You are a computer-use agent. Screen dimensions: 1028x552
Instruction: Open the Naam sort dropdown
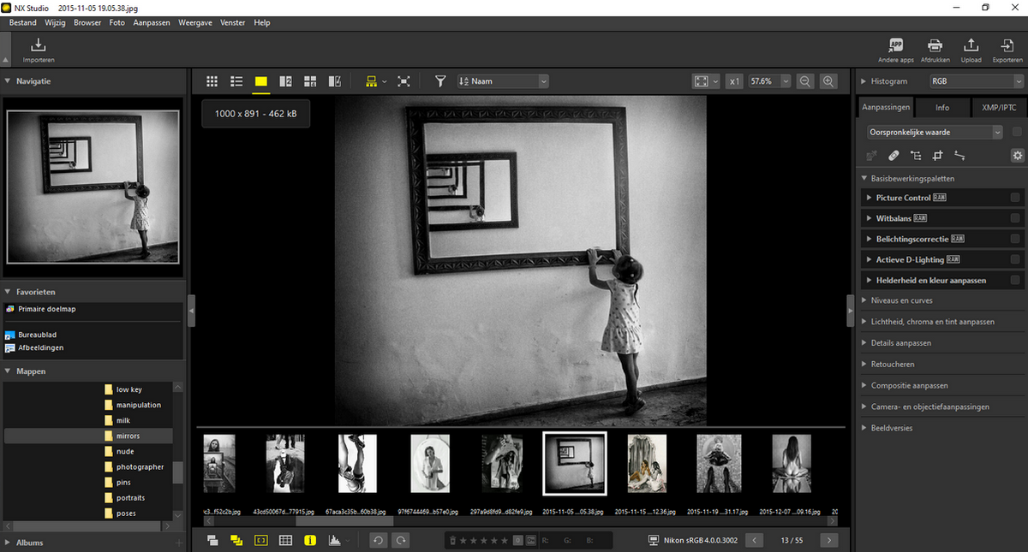coord(503,81)
